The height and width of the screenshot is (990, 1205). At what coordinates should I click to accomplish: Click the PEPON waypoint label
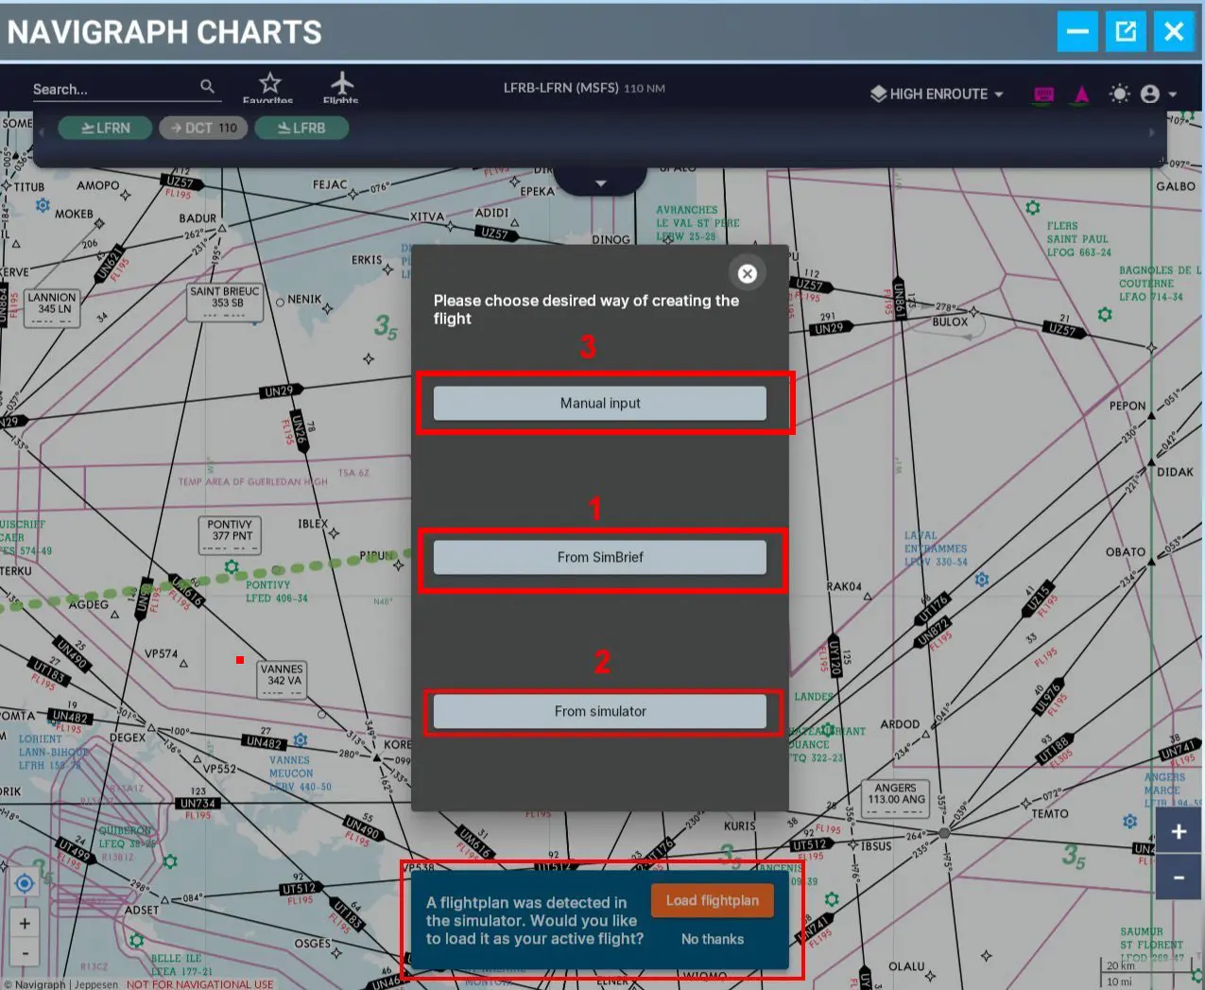[1128, 406]
